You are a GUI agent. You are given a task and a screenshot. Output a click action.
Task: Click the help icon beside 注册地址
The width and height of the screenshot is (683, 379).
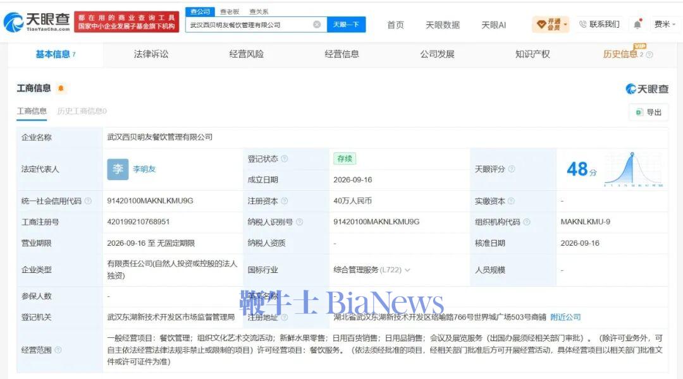pos(285,317)
